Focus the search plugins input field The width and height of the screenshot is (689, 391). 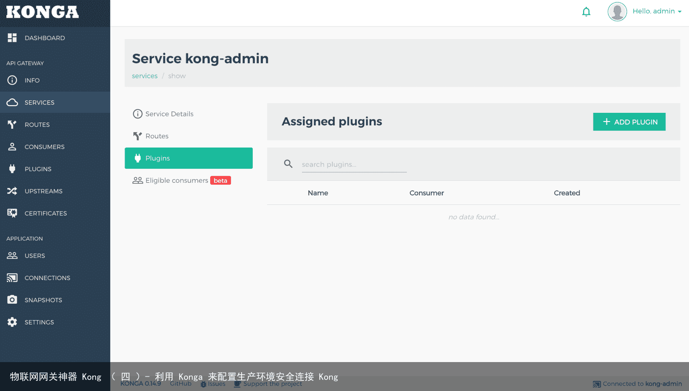click(x=354, y=164)
